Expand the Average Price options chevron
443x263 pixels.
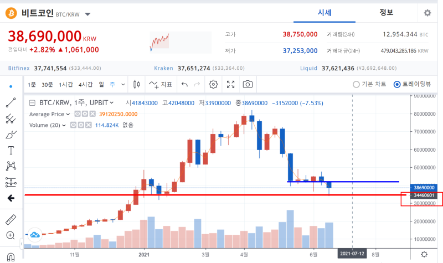tap(68, 114)
